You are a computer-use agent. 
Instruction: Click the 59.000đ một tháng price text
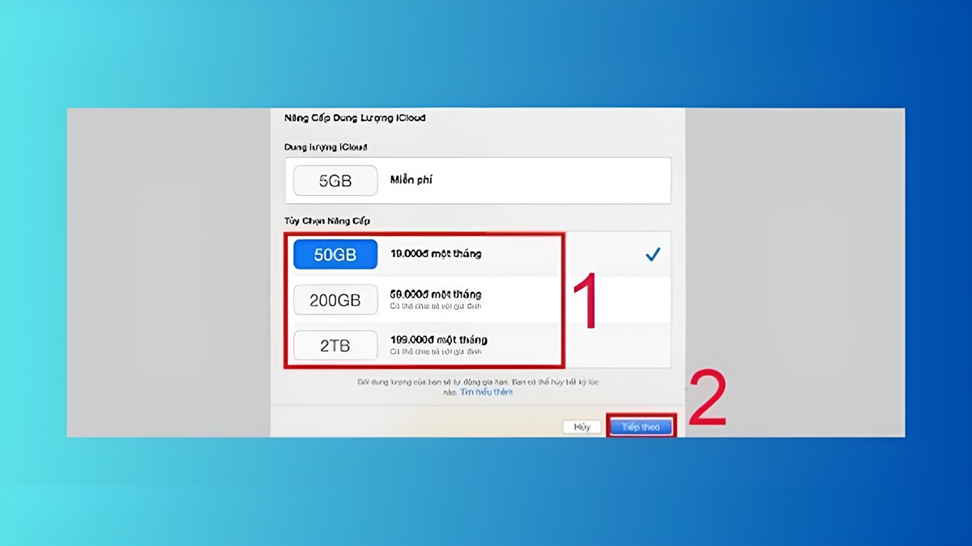click(436, 294)
